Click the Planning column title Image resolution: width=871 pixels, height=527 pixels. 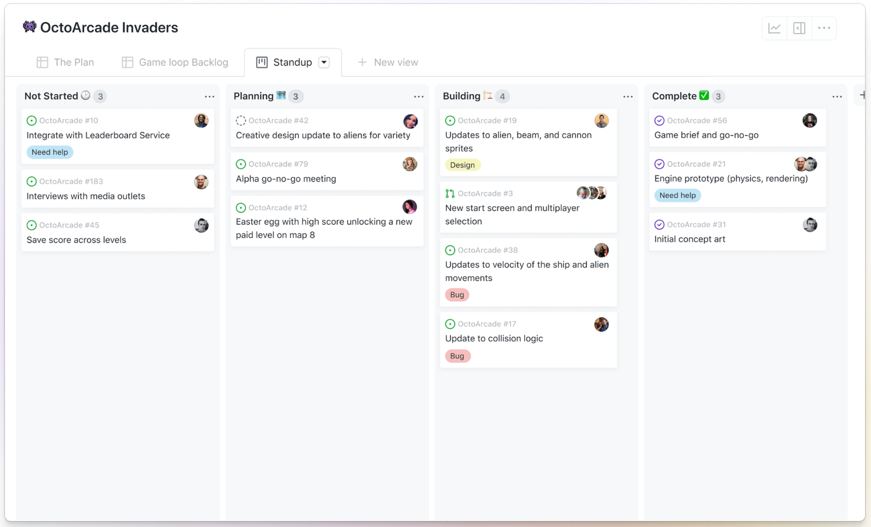pyautogui.click(x=253, y=96)
